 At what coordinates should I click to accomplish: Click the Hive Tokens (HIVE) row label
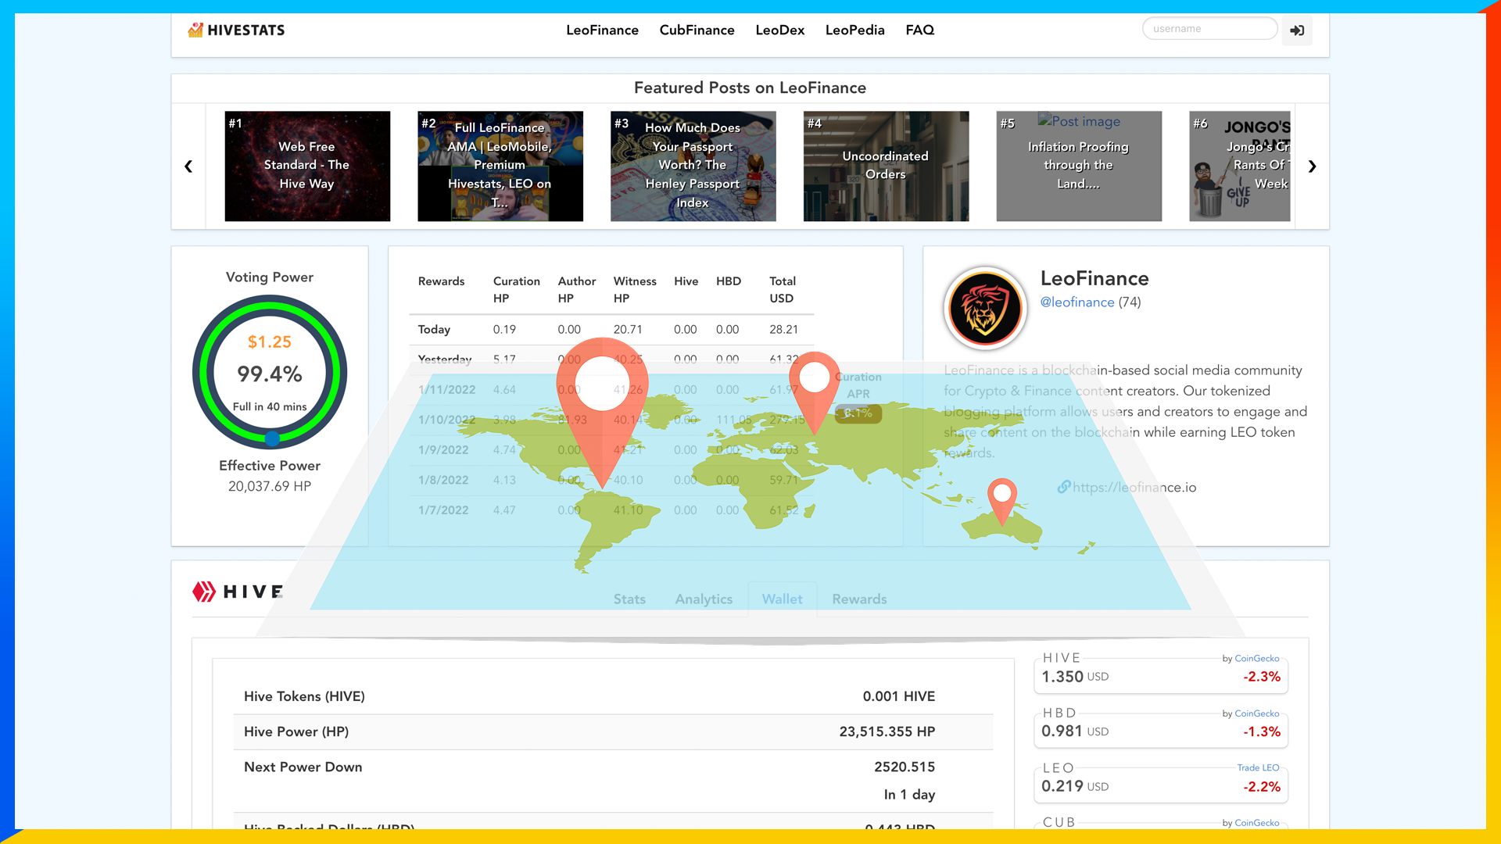(304, 696)
